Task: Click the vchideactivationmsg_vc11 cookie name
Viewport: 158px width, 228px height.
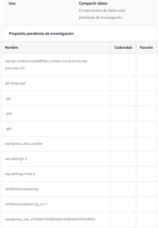Action: point(26,204)
